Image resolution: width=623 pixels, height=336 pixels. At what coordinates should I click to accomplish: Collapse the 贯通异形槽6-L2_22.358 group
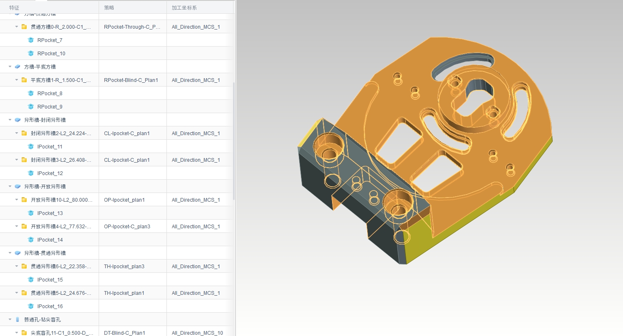click(x=17, y=266)
